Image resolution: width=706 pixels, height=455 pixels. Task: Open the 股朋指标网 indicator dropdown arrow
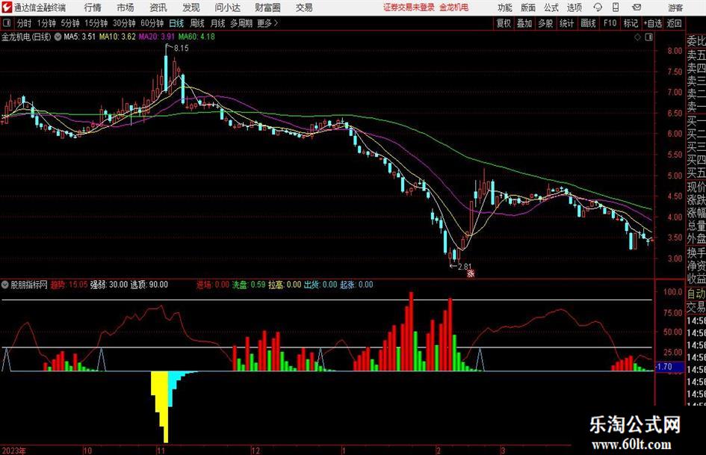(x=5, y=285)
